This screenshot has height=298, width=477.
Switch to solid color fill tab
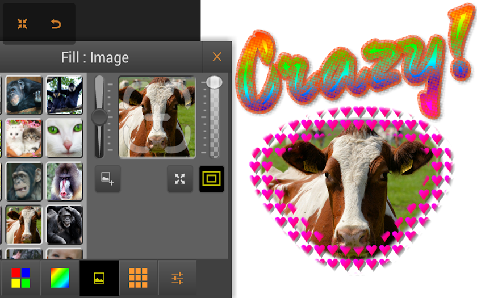pos(20,278)
